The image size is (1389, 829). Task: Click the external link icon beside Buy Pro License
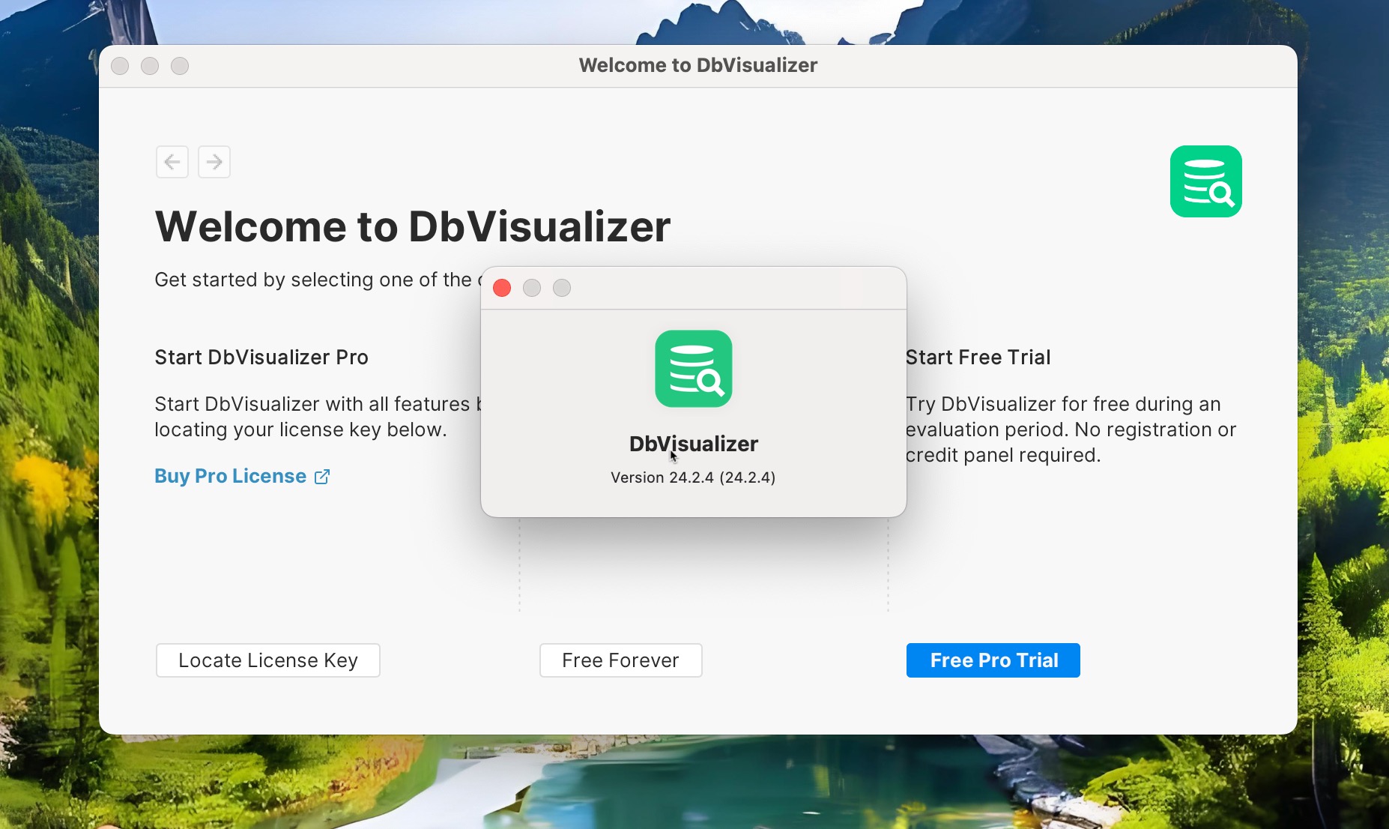coord(322,477)
